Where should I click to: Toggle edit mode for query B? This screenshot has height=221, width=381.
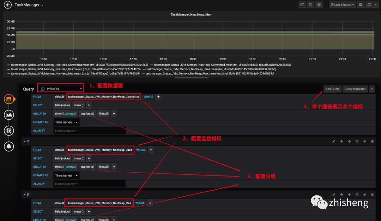pos(334,195)
